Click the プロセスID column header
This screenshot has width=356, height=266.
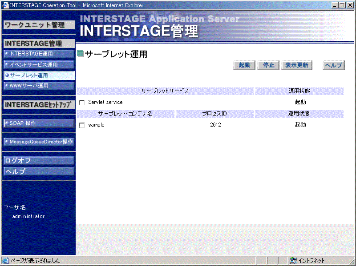pyautogui.click(x=214, y=114)
